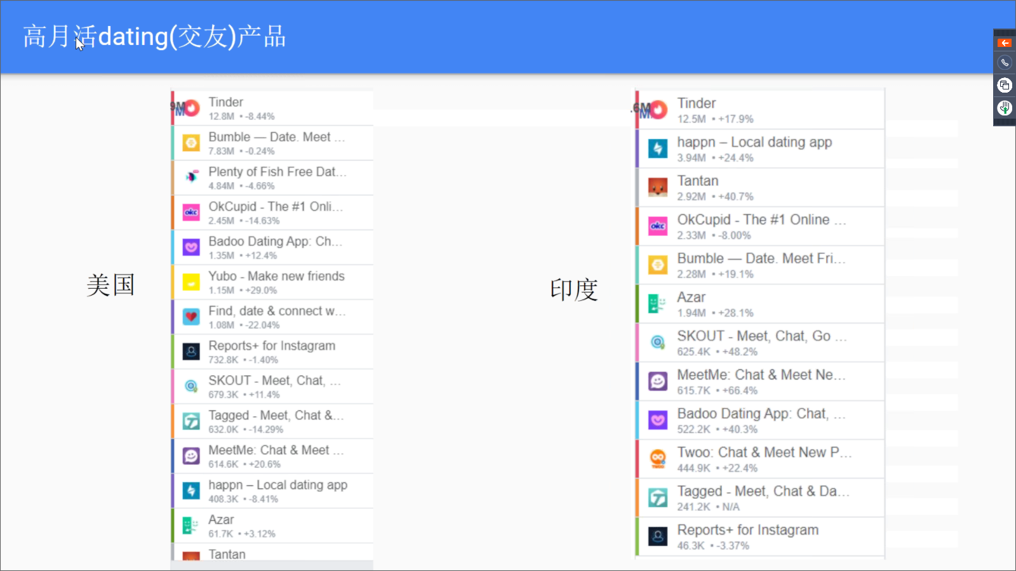Click Tantan fox icon in India list
Image resolution: width=1016 pixels, height=571 pixels.
tap(658, 187)
